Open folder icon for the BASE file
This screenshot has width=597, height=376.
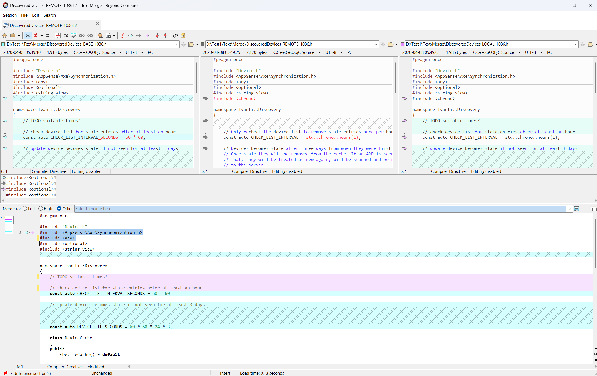pyautogui.click(x=191, y=44)
